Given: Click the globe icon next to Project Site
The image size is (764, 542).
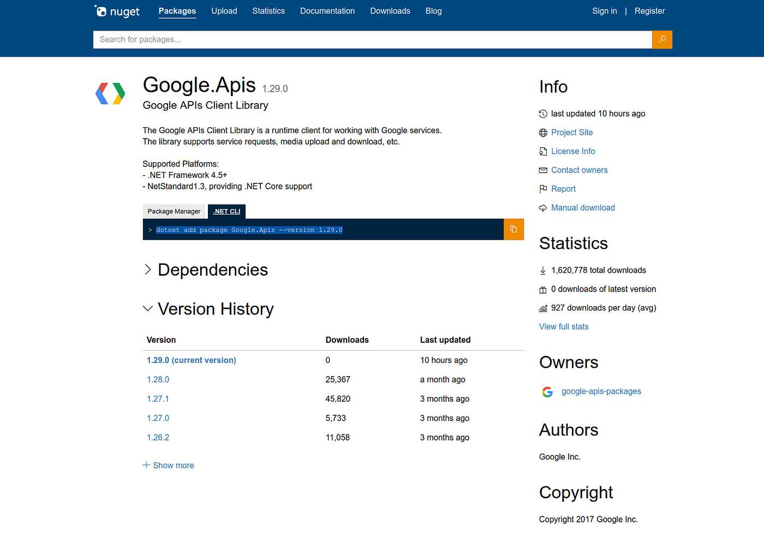Looking at the screenshot, I should pos(543,132).
